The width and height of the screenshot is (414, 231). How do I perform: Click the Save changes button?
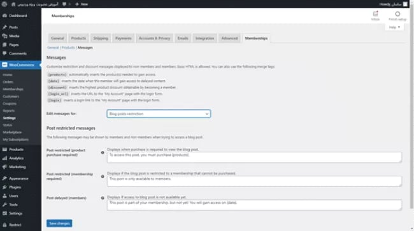click(59, 223)
